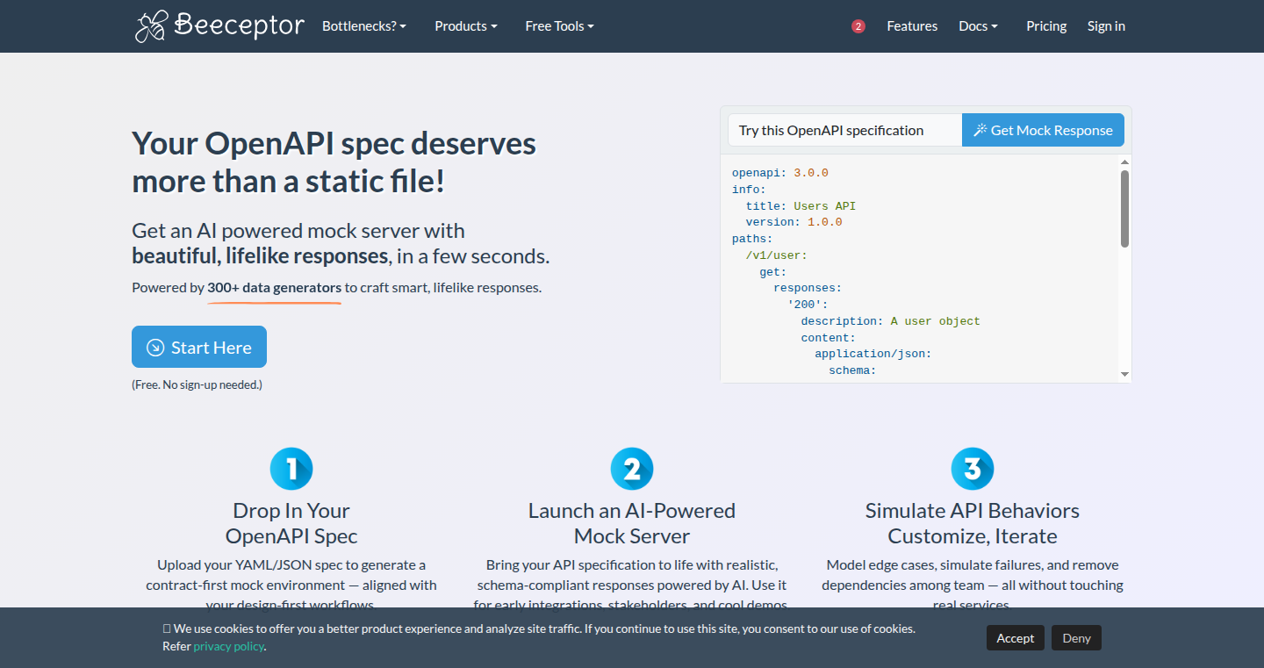1264x668 pixels.
Task: Click the 'schema:' code line
Action: [x=852, y=370]
